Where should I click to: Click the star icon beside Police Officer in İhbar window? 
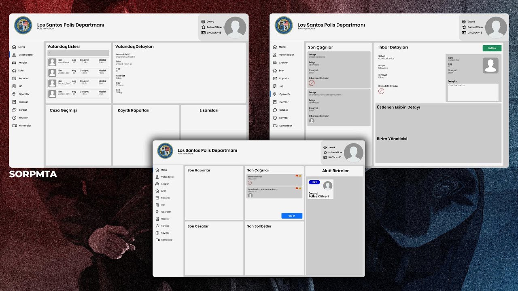point(464,27)
